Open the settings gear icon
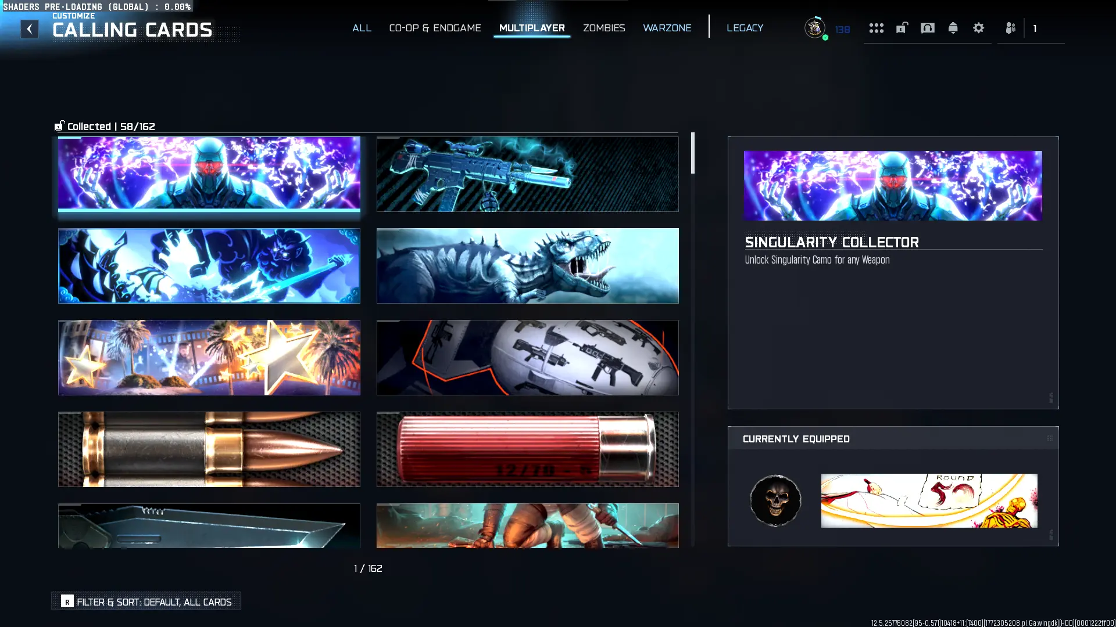The image size is (1116, 627). point(978,28)
